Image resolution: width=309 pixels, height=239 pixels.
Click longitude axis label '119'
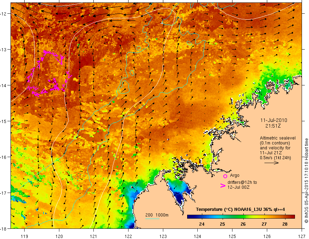click(25, 236)
